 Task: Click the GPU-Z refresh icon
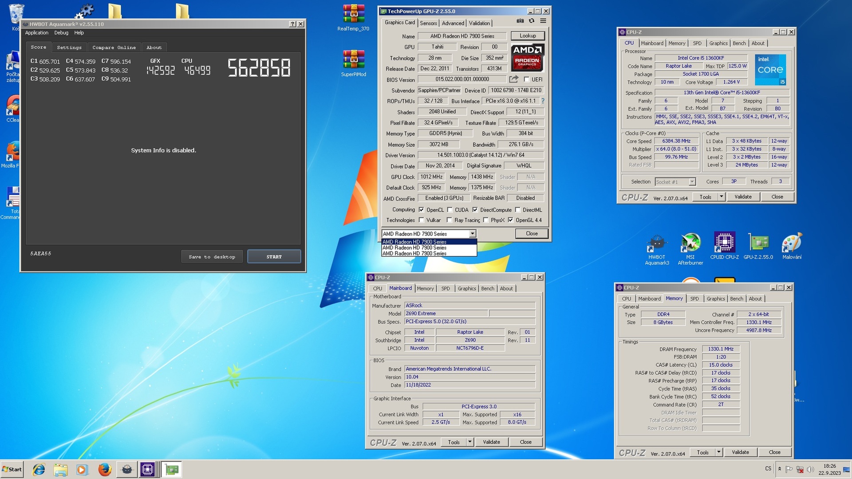[532, 21]
